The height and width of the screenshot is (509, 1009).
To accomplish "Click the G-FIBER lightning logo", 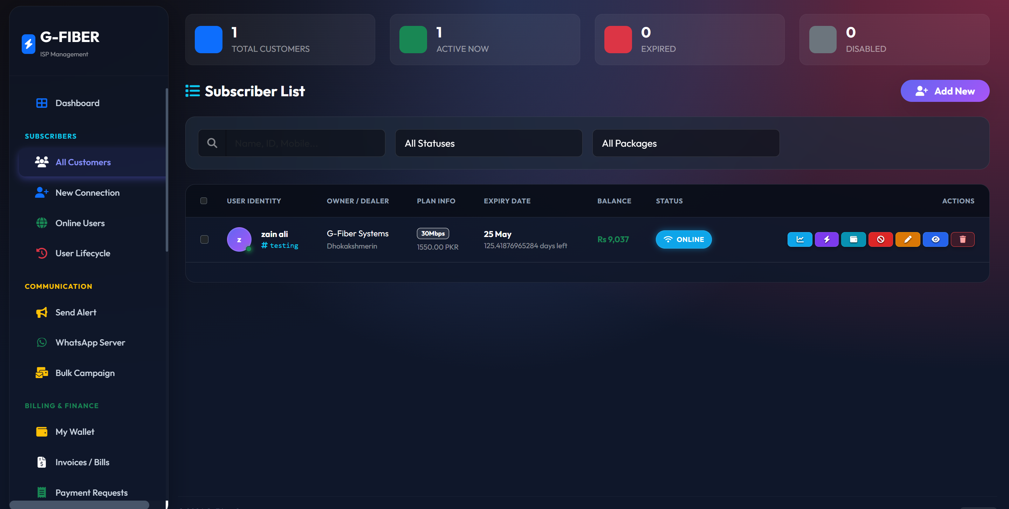I will click(28, 44).
